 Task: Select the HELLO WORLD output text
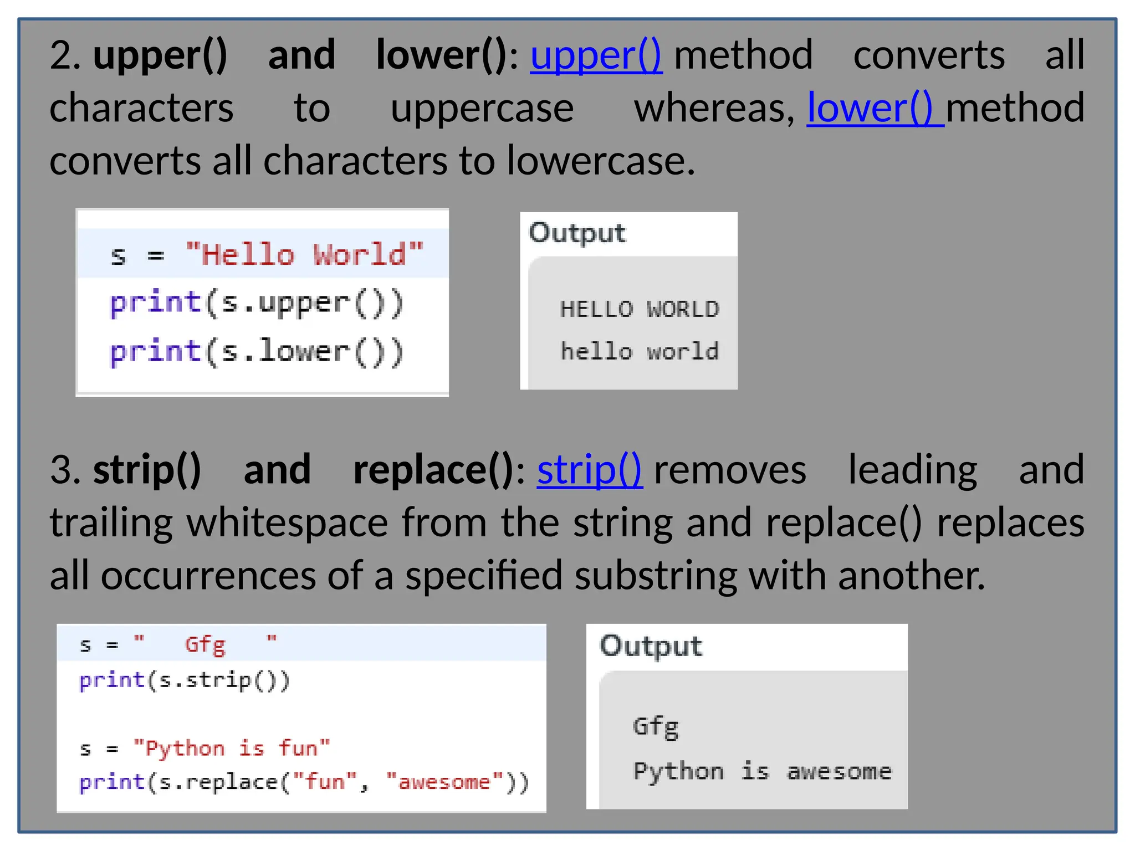pyautogui.click(x=639, y=309)
